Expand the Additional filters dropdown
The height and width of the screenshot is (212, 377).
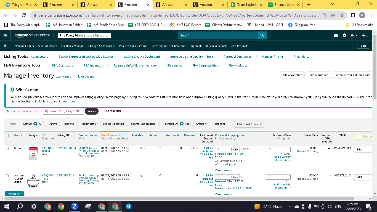tap(249, 124)
